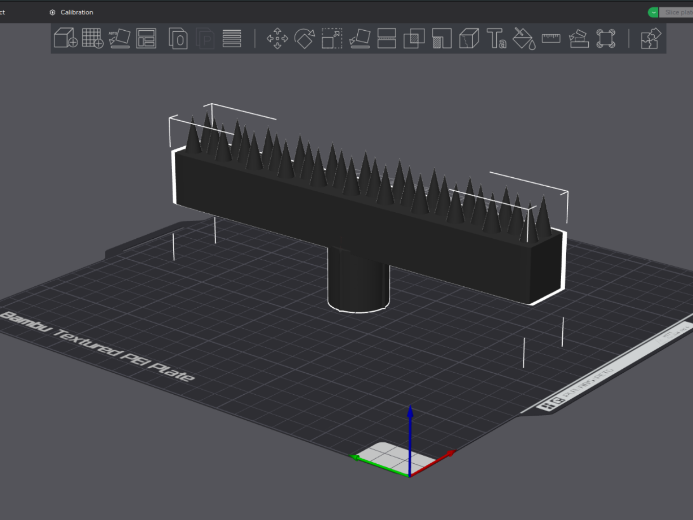
Task: Open the Cut tool
Action: click(x=386, y=38)
